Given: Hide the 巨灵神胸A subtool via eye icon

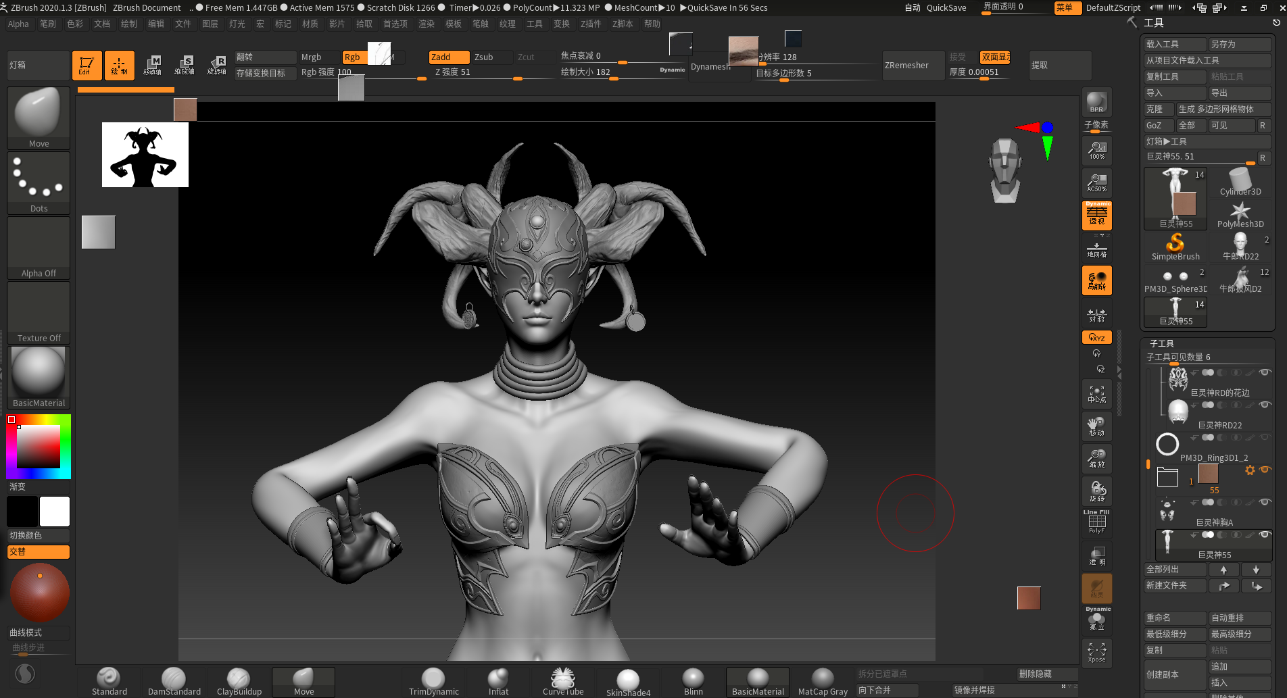Looking at the screenshot, I should pyautogui.click(x=1265, y=502).
